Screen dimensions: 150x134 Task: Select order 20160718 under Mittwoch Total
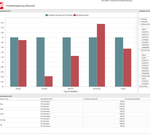146,37
